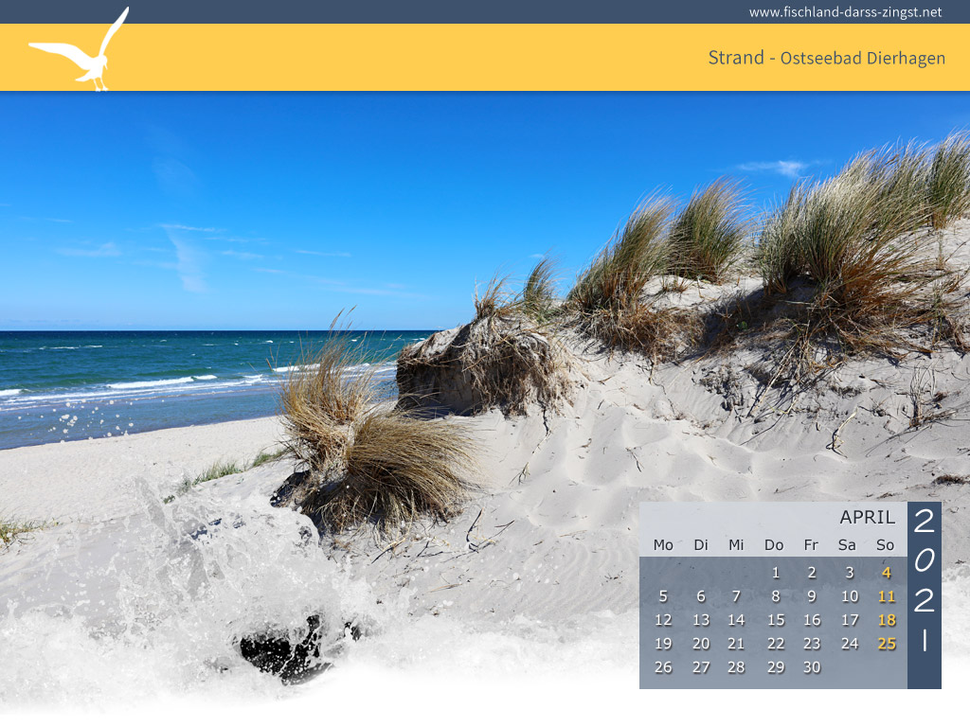Image resolution: width=970 pixels, height=727 pixels.
Task: Select calendar day 23
Action: pyautogui.click(x=812, y=644)
